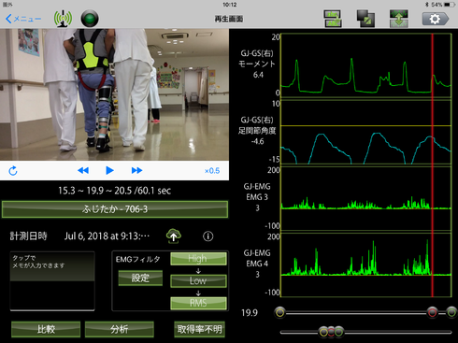Tap the GJ-GS(右) モーメント graph
The image size is (458, 343).
click(x=366, y=65)
